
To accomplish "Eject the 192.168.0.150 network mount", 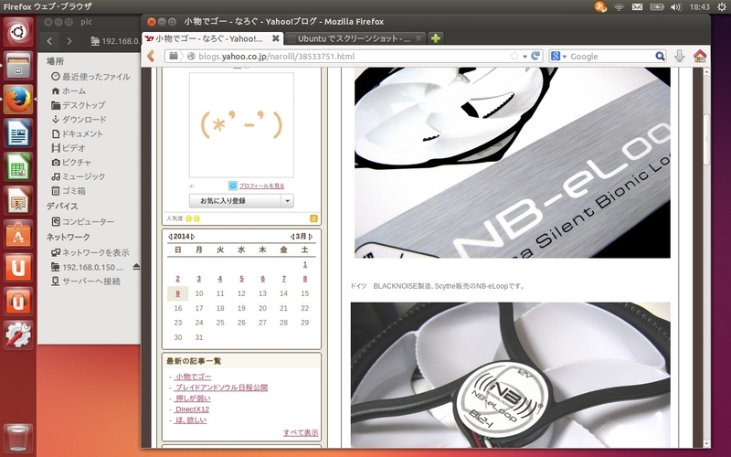I will pyautogui.click(x=136, y=267).
